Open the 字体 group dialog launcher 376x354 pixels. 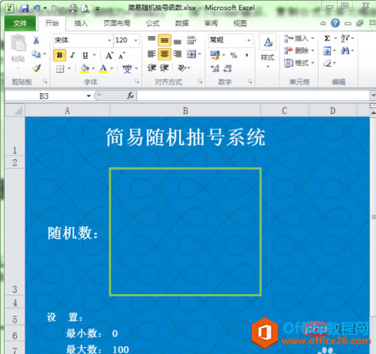coord(137,82)
